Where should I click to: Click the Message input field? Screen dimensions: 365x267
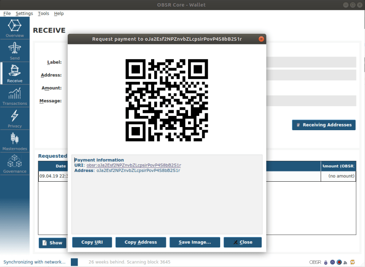click(x=311, y=101)
